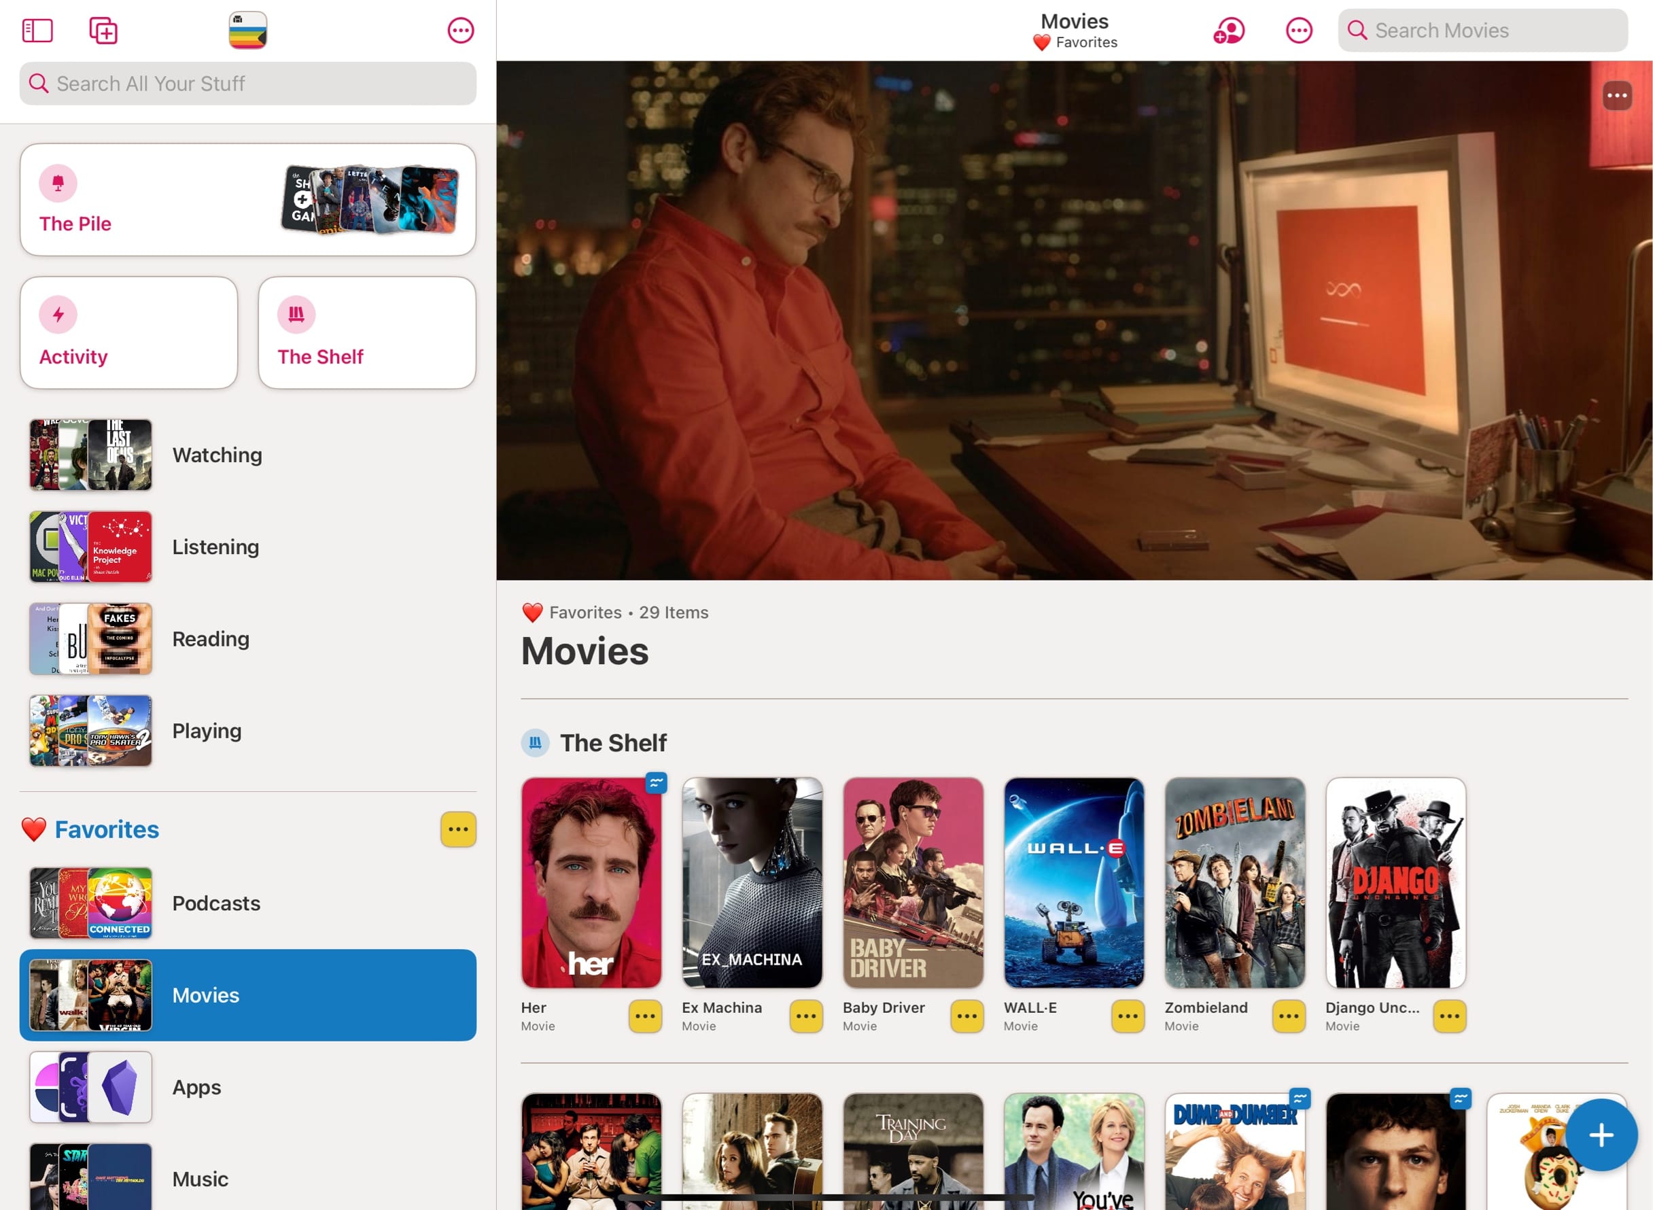Click the Her hero banner image
Screen dimensions: 1653x1210
point(1075,320)
